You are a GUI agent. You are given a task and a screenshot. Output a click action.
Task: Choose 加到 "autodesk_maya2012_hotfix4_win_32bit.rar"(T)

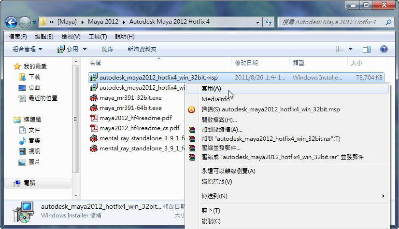coord(287,139)
